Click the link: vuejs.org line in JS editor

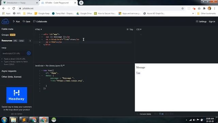(x=67, y=81)
